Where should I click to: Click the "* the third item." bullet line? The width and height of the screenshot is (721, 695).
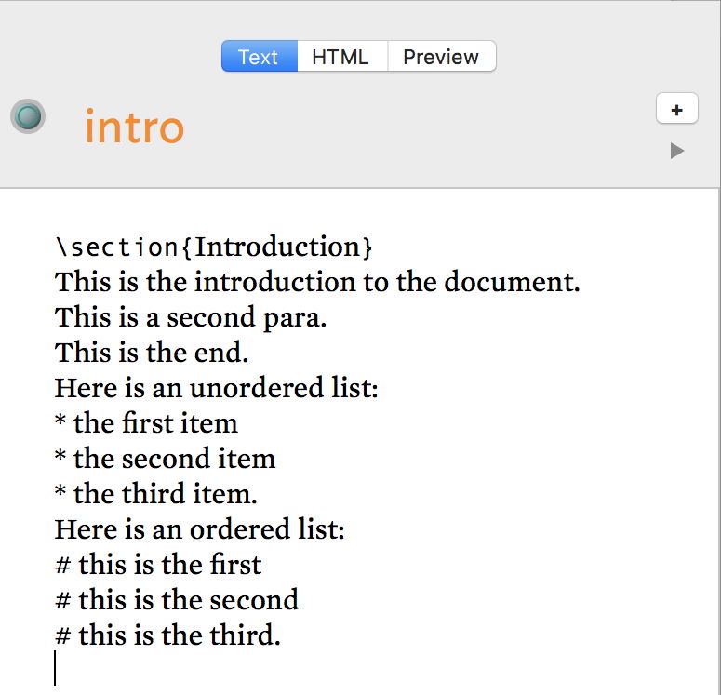point(156,494)
